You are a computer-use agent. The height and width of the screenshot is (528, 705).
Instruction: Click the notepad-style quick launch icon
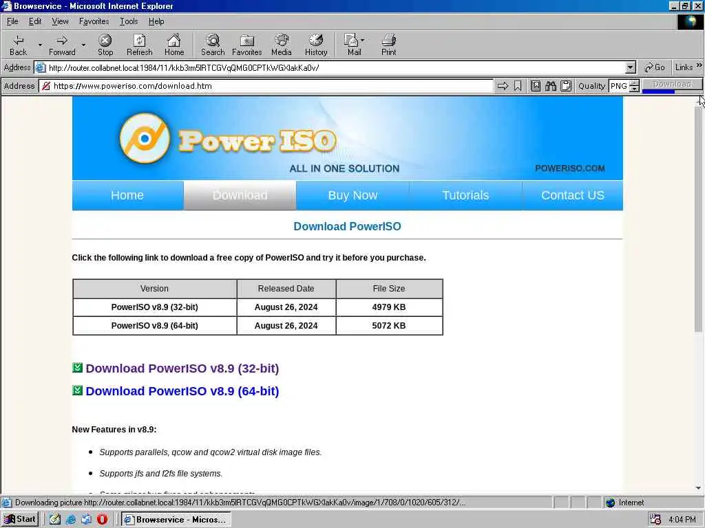[x=55, y=520]
